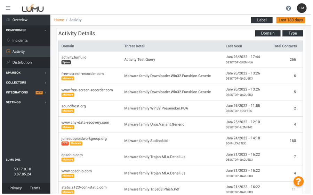Viewport: 313px width, 195px height.
Task: Open the LM user profile avatar
Action: pos(302,8)
